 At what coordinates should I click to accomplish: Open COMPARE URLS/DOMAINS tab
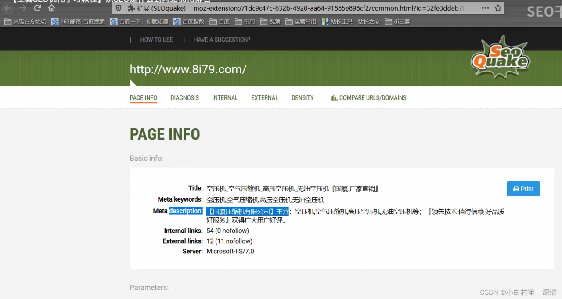coord(368,98)
